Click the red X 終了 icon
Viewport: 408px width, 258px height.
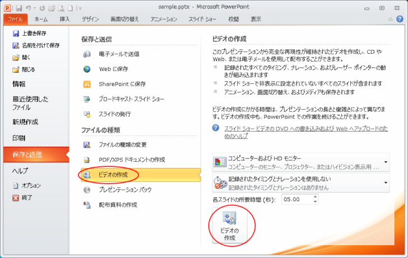[16, 198]
